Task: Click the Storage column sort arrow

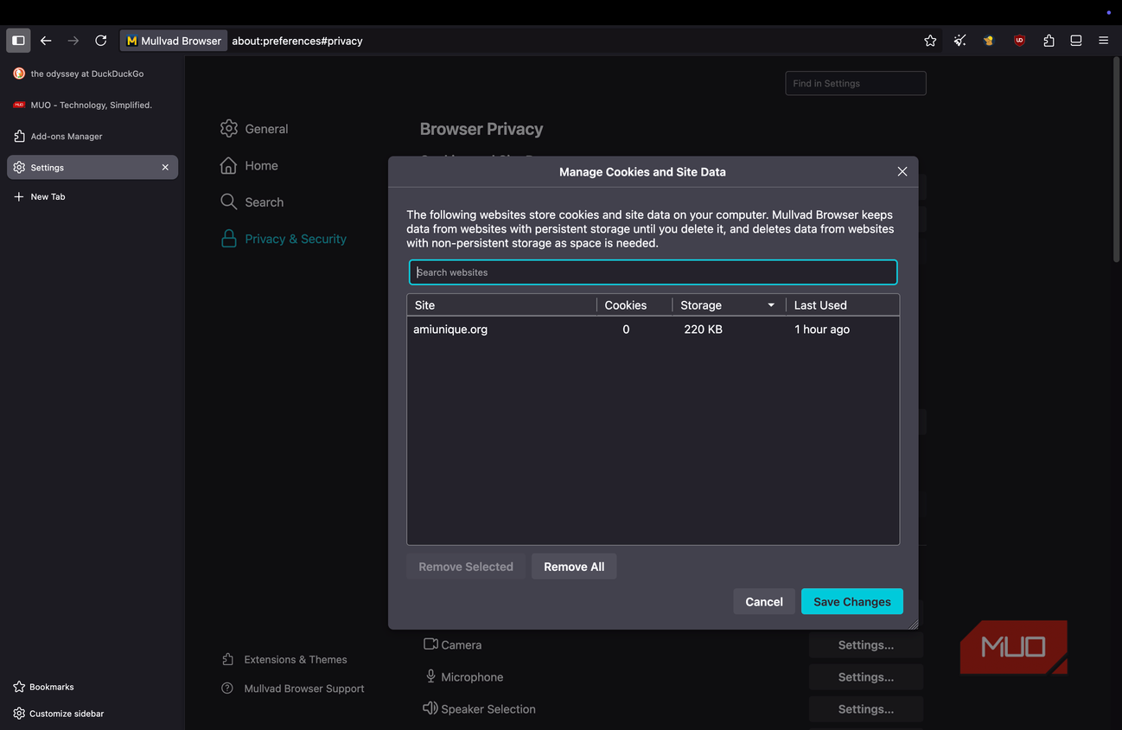Action: (x=771, y=305)
